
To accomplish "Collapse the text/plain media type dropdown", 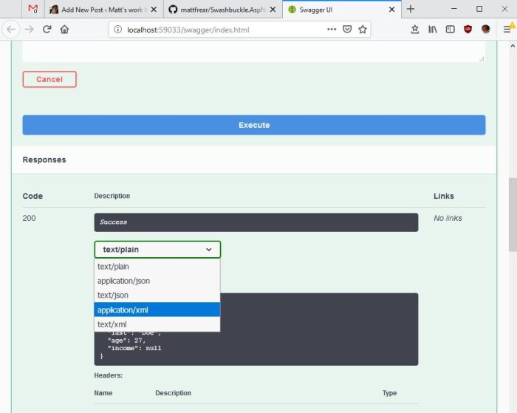I will pos(157,250).
